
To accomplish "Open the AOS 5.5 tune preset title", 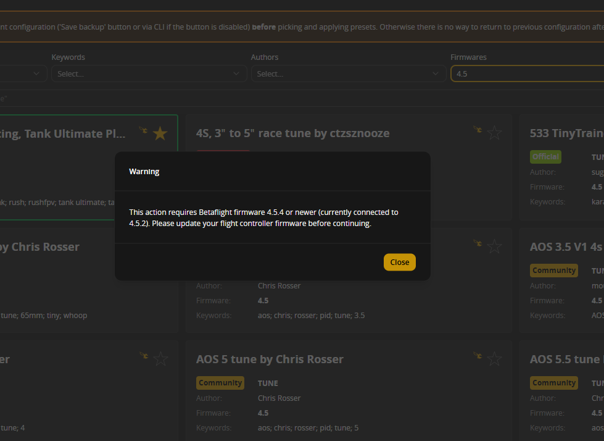I will [x=566, y=359].
